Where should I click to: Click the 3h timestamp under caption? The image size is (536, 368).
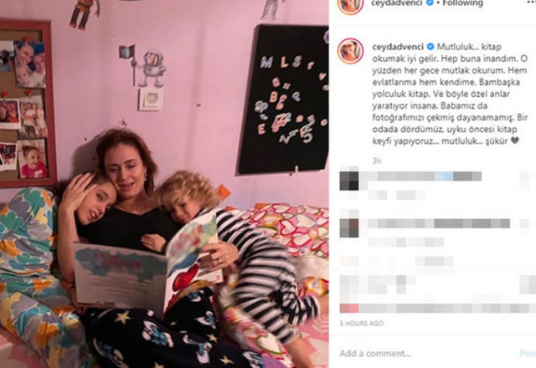376,161
